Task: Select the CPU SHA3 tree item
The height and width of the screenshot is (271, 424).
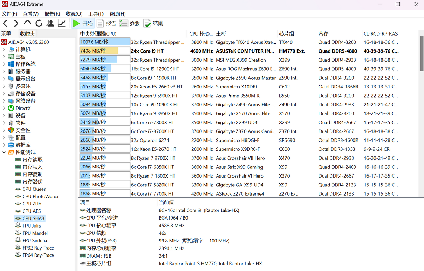Action: (x=30, y=218)
